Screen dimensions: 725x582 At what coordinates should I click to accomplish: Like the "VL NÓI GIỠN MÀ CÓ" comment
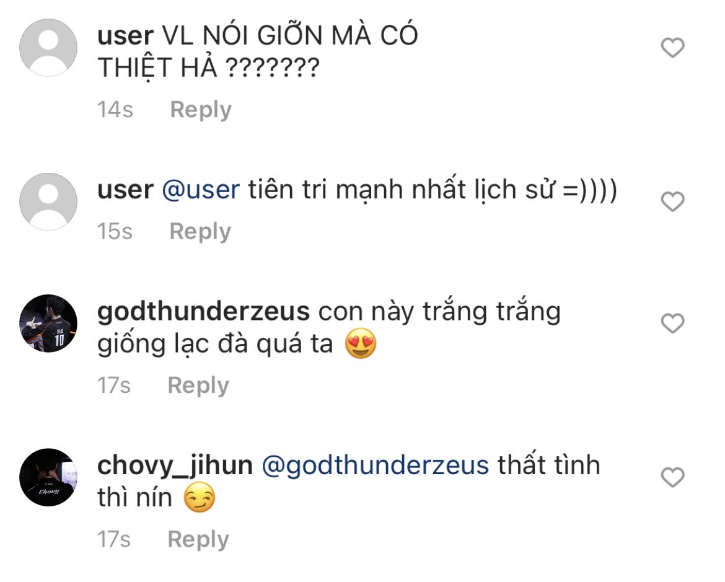(672, 48)
